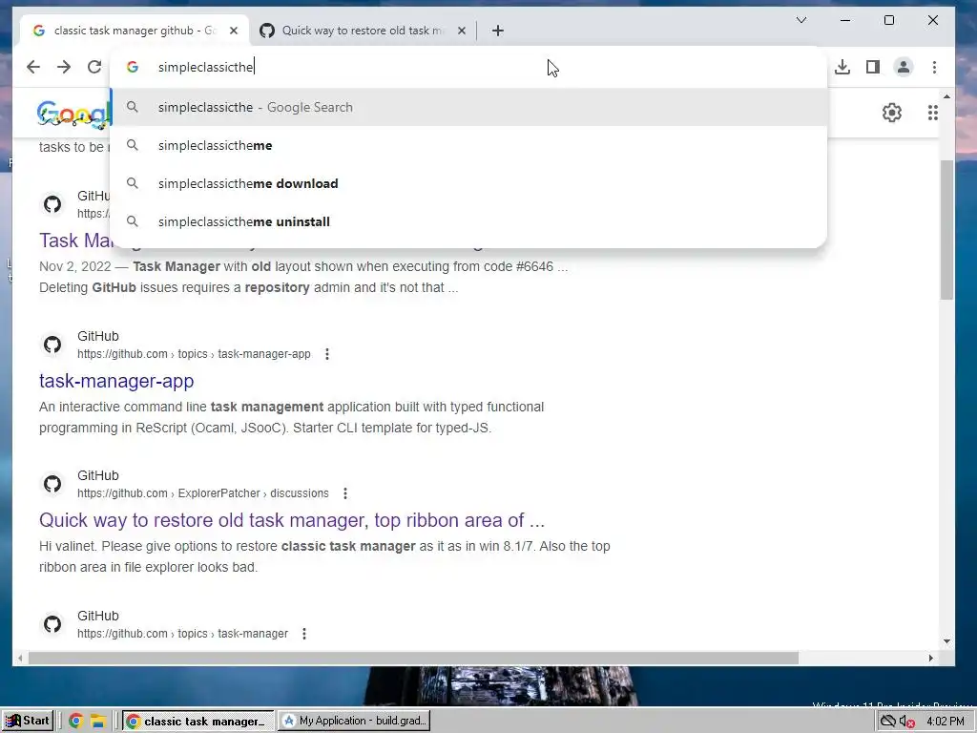Click the scroll down arrow on page
The image size is (977, 733).
947,640
